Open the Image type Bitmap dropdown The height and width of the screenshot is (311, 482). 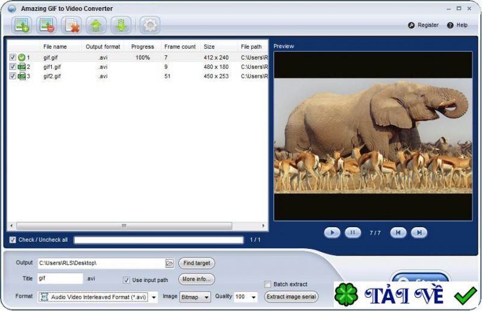207,297
